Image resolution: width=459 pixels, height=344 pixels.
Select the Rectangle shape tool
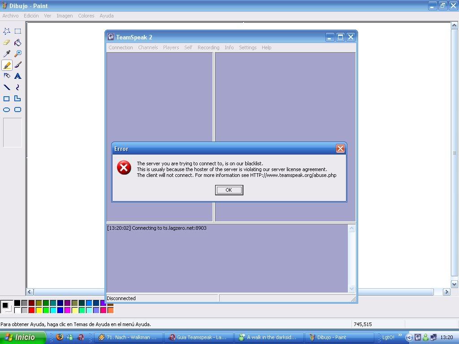coord(7,99)
